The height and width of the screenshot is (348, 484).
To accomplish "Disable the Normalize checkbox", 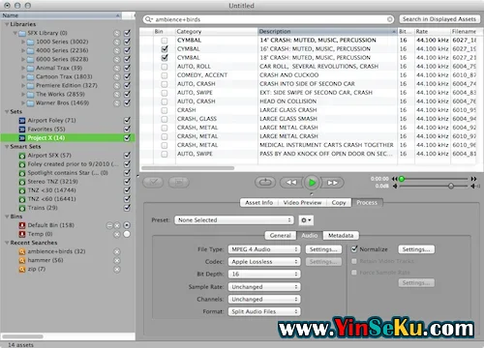I will point(354,249).
